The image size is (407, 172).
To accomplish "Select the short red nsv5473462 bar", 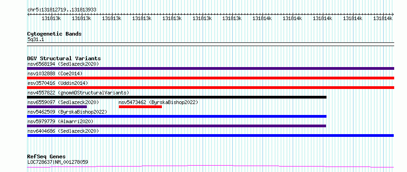I will coord(140,107).
